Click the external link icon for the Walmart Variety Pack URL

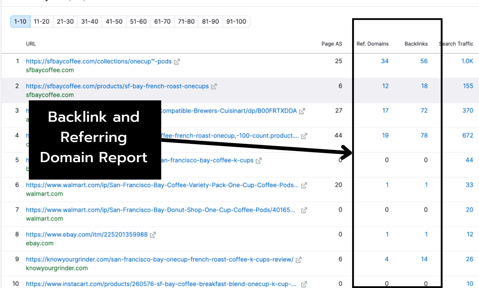[304, 185]
